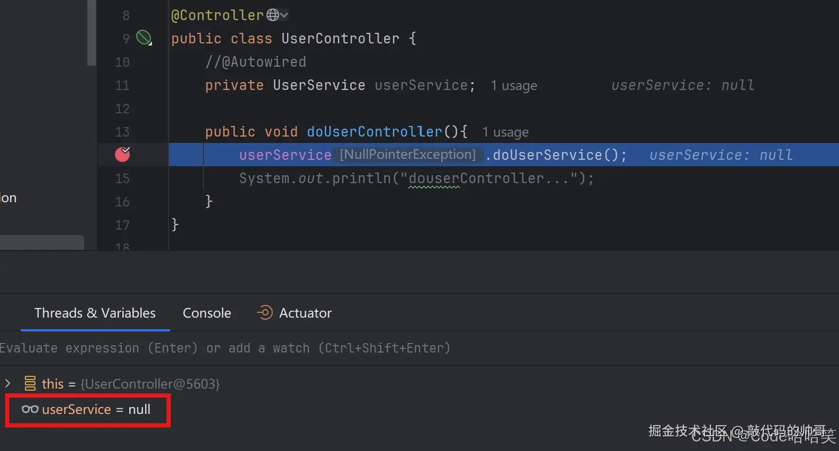Open the dropdown chevron beside @Controller globe
This screenshot has height=451, width=839.
point(284,15)
